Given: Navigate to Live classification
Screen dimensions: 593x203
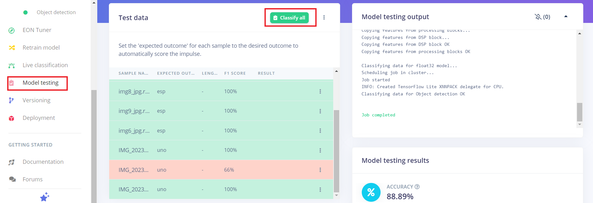Looking at the screenshot, I should tap(45, 65).
